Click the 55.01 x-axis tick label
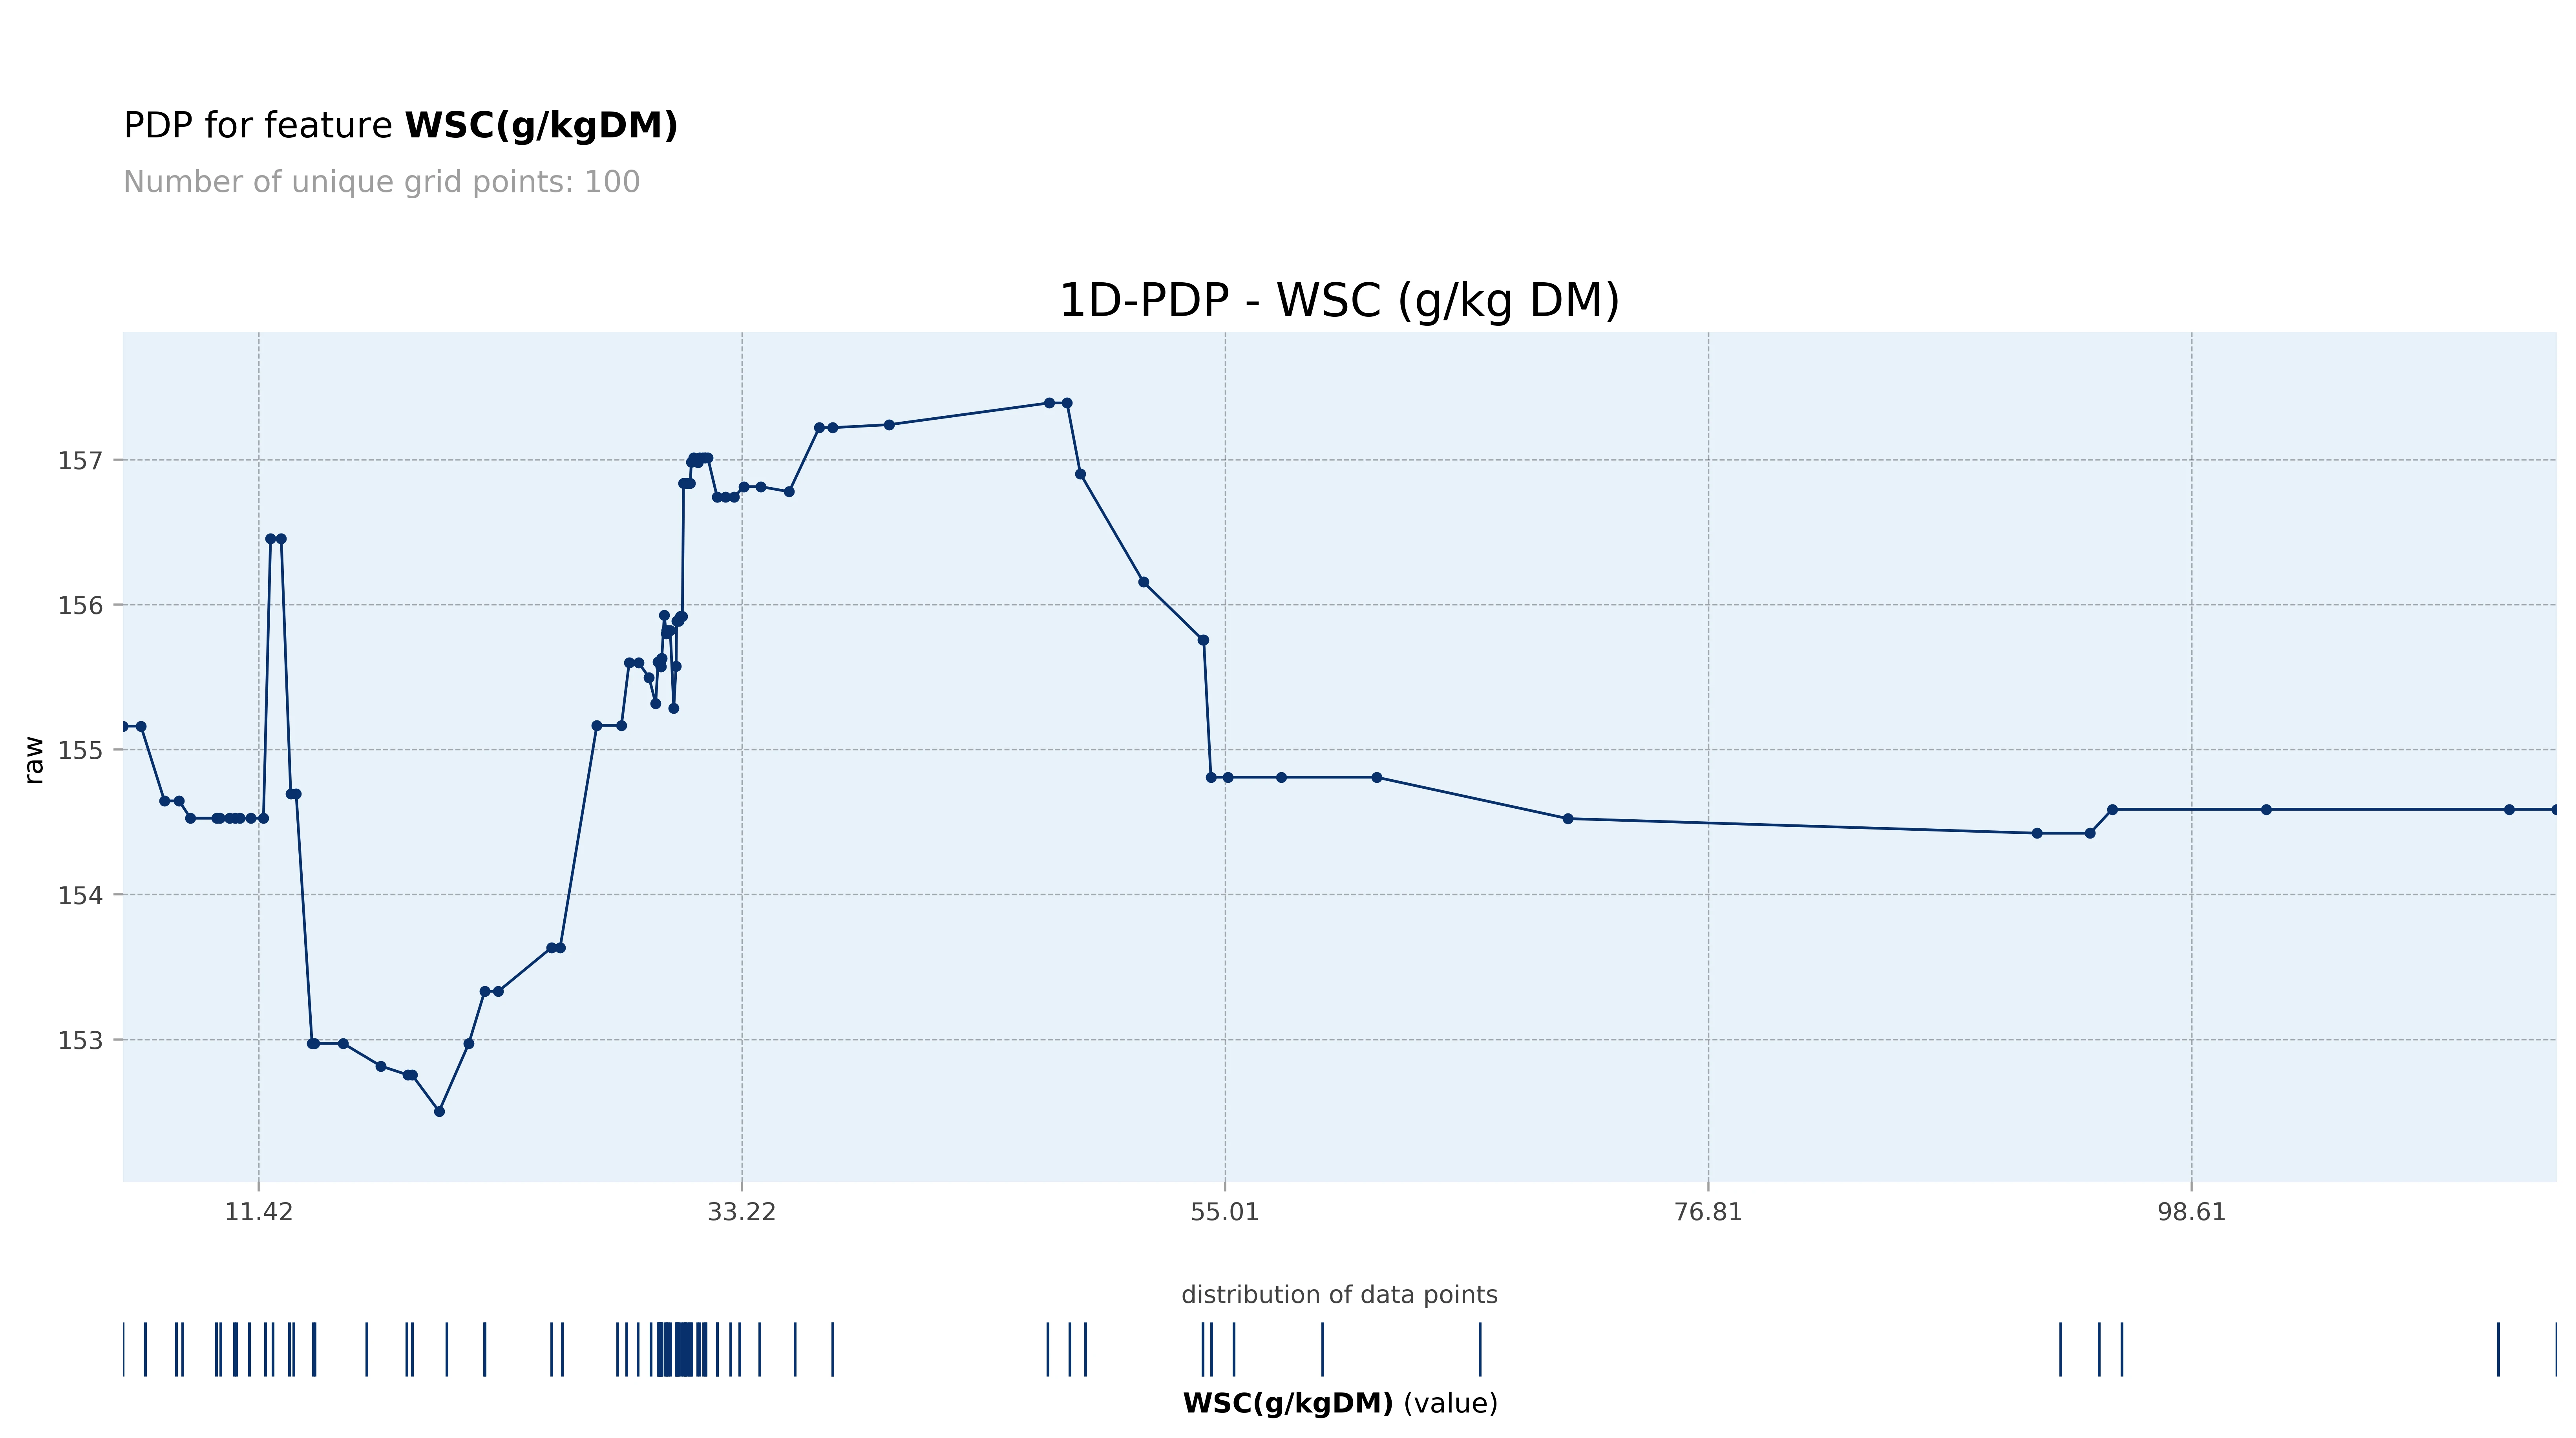2576x1438 pixels. tap(1225, 1212)
